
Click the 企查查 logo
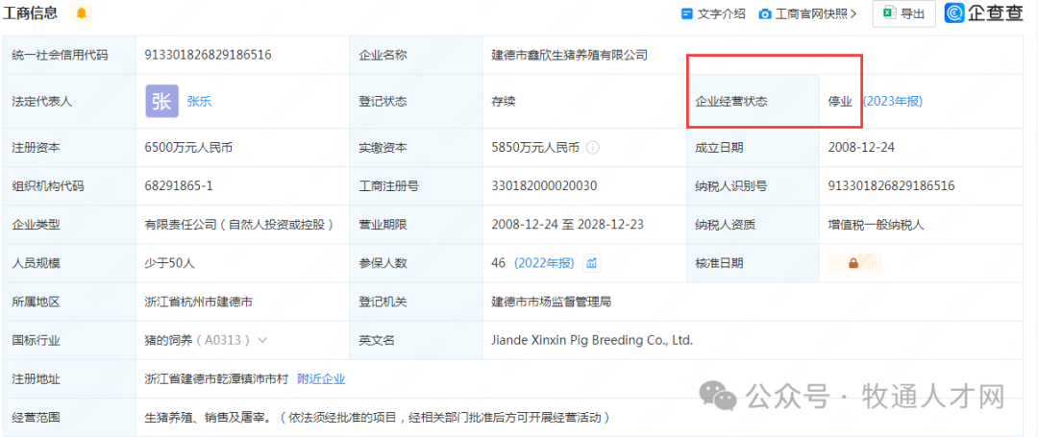[983, 13]
